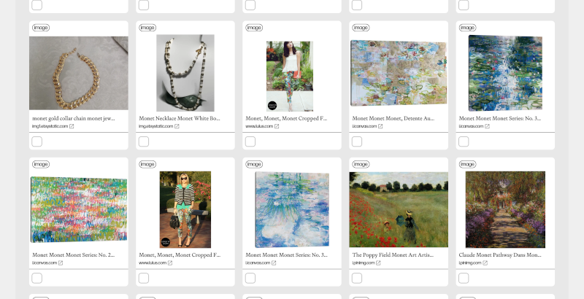Open external link icon for Monet Necklace White
This screenshot has width=584, height=299.
177,126
